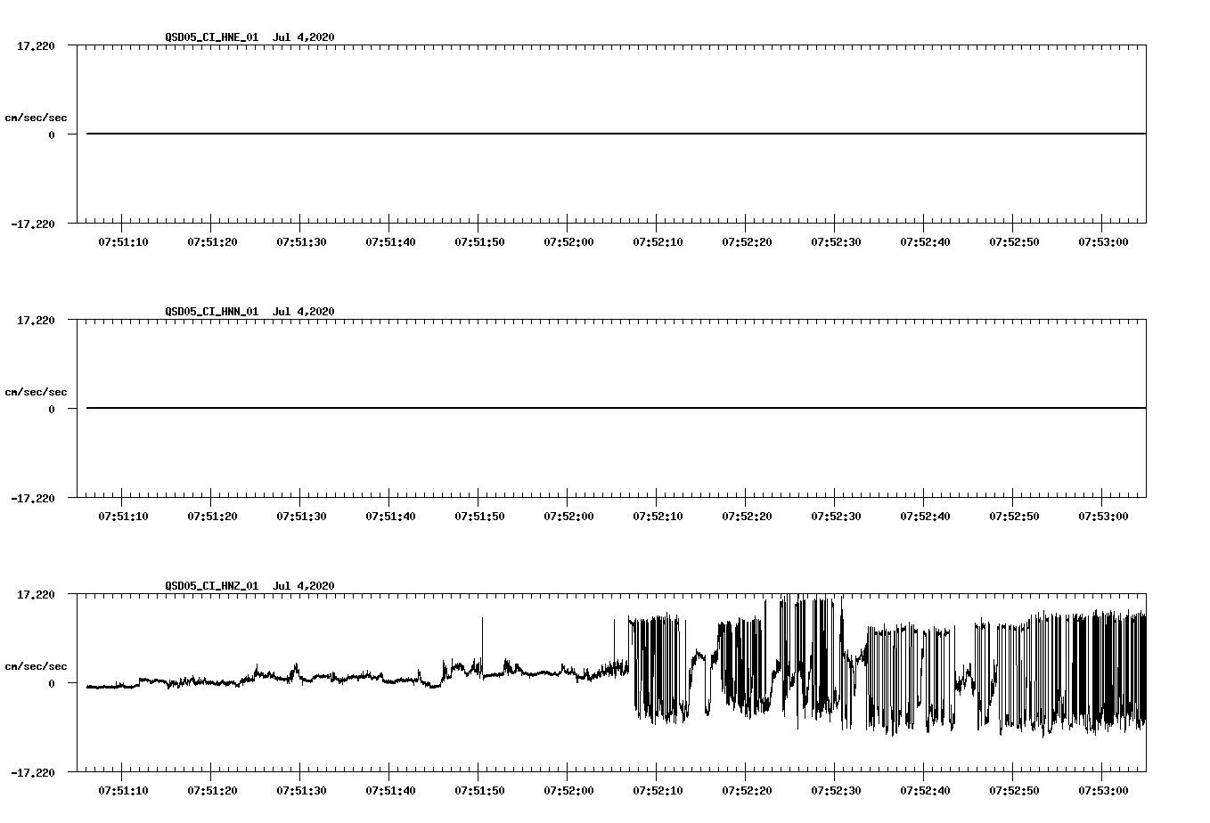Select the 17.220 upper limit on HNN axis

[37, 320]
